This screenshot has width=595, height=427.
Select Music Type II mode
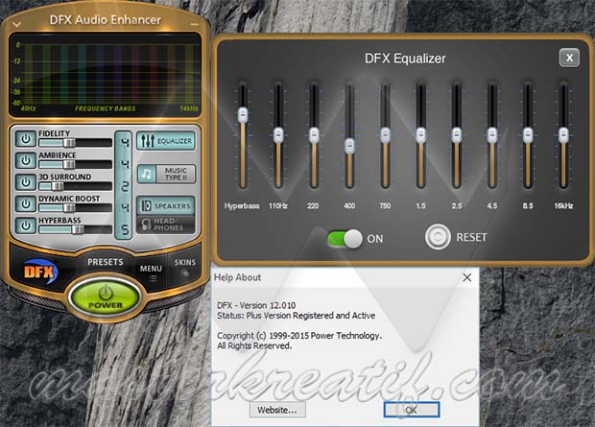(166, 174)
